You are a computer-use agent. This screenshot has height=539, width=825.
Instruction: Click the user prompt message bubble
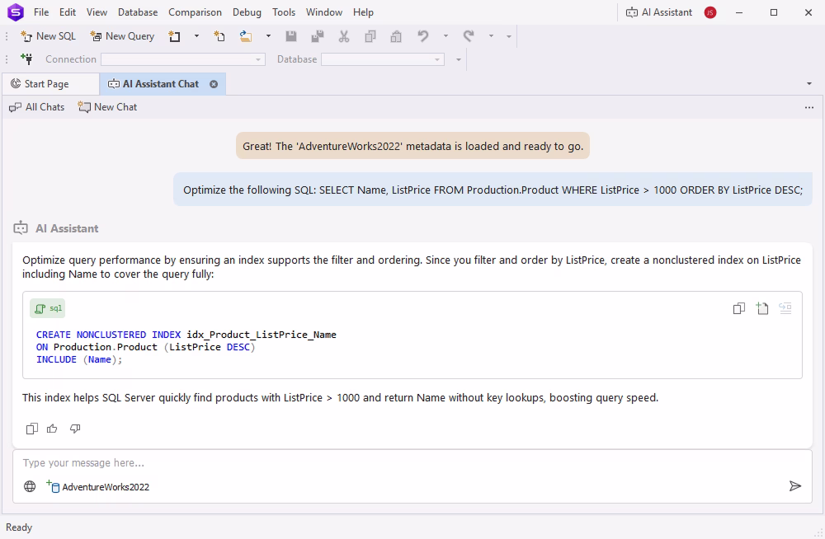tap(493, 190)
